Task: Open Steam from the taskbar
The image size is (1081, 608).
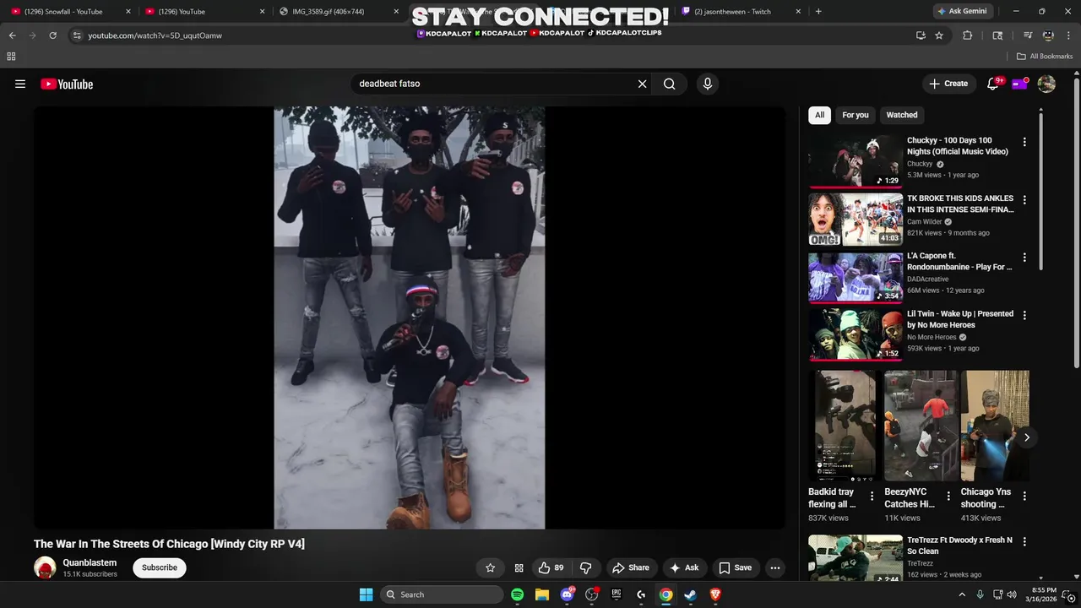Action: (x=691, y=594)
